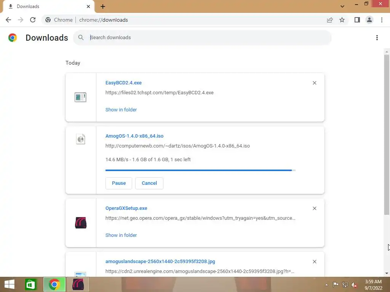The width and height of the screenshot is (390, 292).
Task: Open the Windows Start menu
Action: [10, 284]
